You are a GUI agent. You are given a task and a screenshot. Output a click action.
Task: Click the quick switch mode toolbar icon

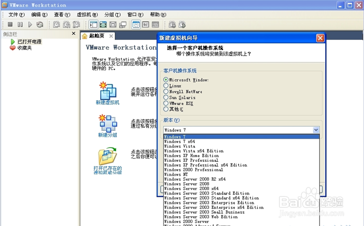coord(113,25)
